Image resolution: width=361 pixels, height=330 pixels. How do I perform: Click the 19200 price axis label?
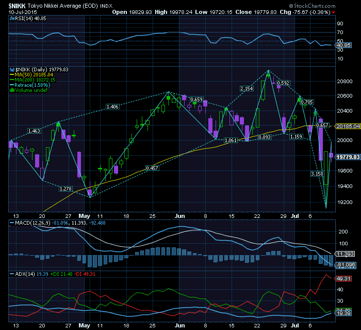tap(344, 202)
